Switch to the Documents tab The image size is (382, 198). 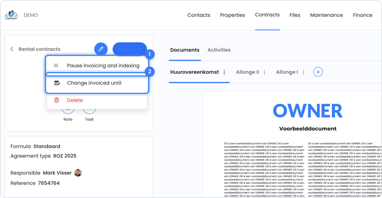[185, 50]
